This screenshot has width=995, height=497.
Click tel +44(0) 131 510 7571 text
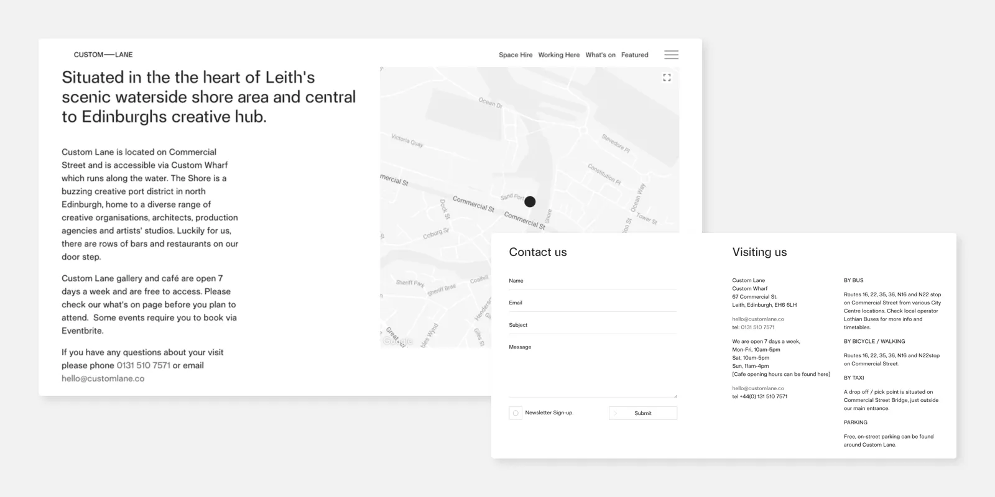pos(759,396)
